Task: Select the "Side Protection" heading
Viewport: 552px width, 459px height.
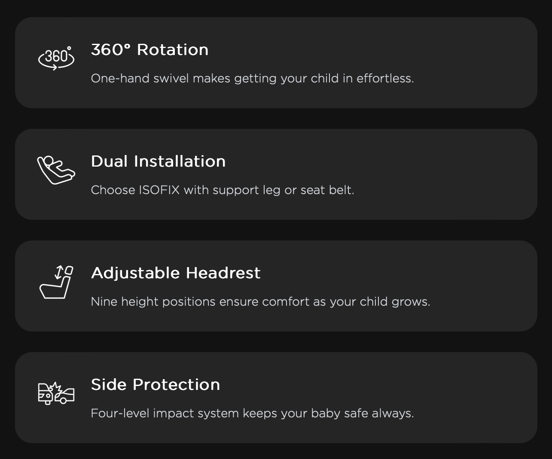Action: point(156,385)
